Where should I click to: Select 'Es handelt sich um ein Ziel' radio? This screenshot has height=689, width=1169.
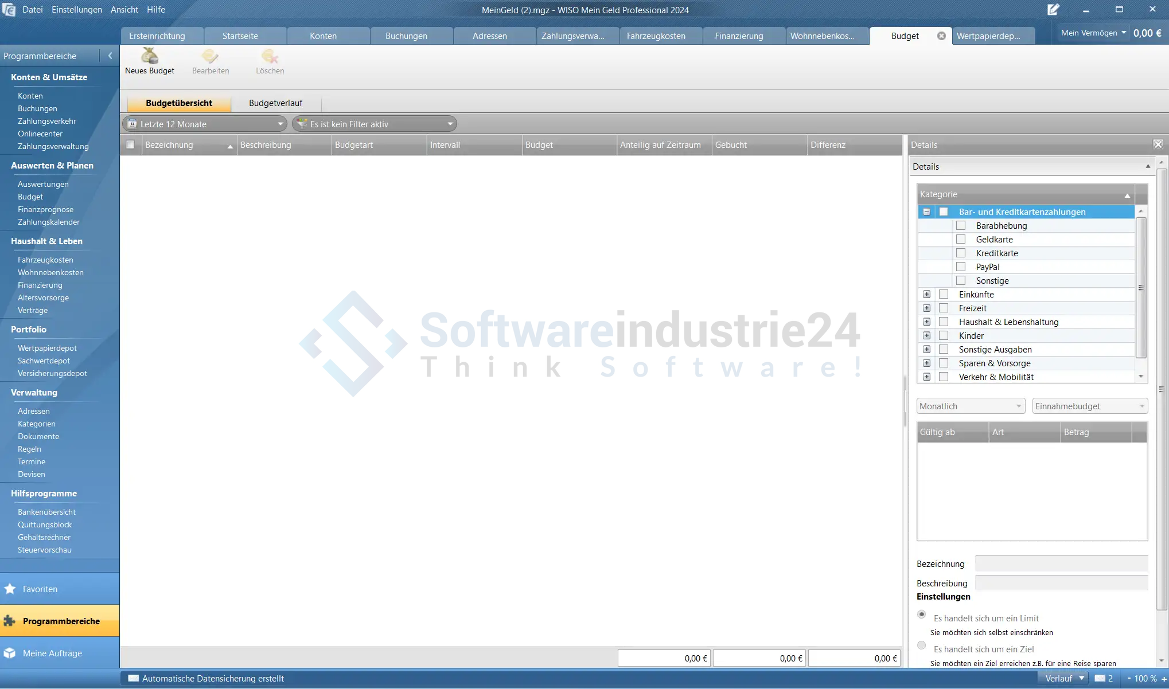pos(922,645)
